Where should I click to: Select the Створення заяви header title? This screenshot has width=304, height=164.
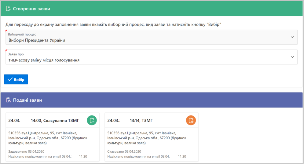(x=31, y=9)
